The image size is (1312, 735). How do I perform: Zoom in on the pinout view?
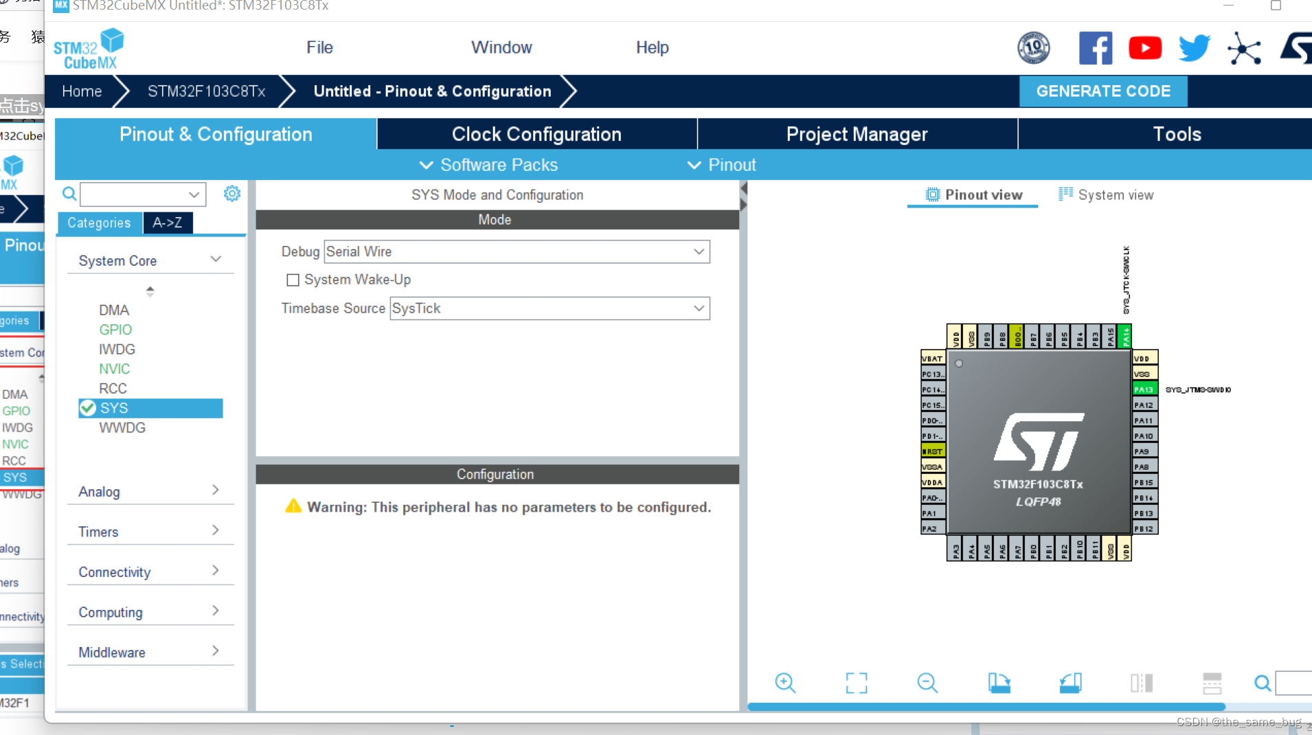785,683
